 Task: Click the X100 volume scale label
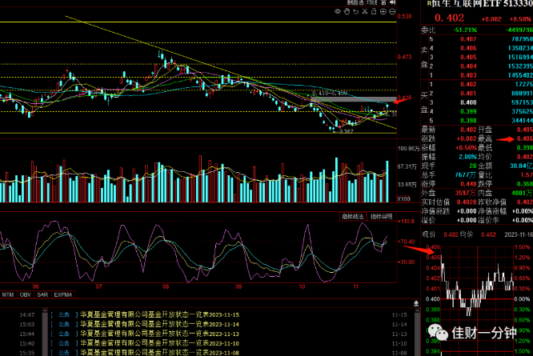pyautogui.click(x=404, y=198)
